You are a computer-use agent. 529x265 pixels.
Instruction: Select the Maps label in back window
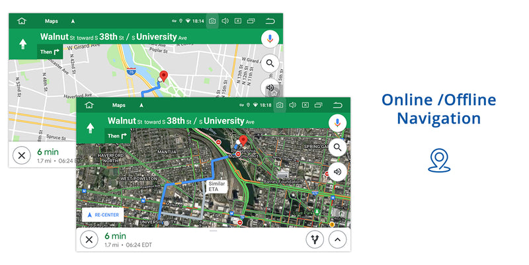(51, 21)
